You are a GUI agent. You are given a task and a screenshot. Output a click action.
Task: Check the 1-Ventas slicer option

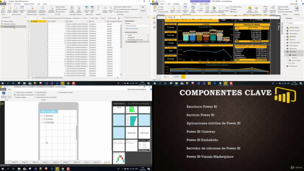(x=42, y=116)
